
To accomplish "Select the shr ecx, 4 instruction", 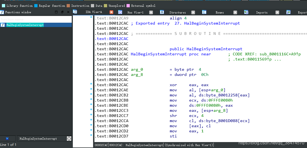I will point(187,116).
